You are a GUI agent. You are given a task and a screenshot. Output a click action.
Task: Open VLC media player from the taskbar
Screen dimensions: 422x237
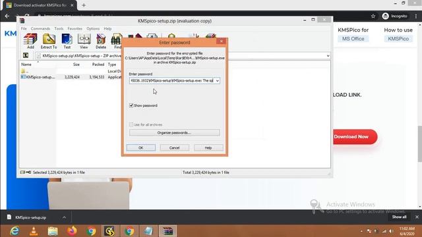[34, 231]
